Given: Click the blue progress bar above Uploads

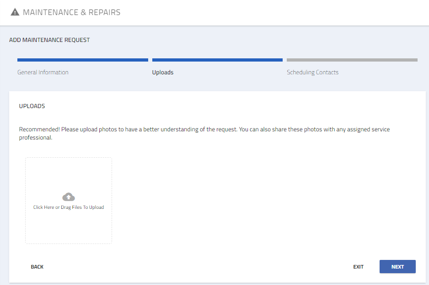Looking at the screenshot, I should [218, 60].
